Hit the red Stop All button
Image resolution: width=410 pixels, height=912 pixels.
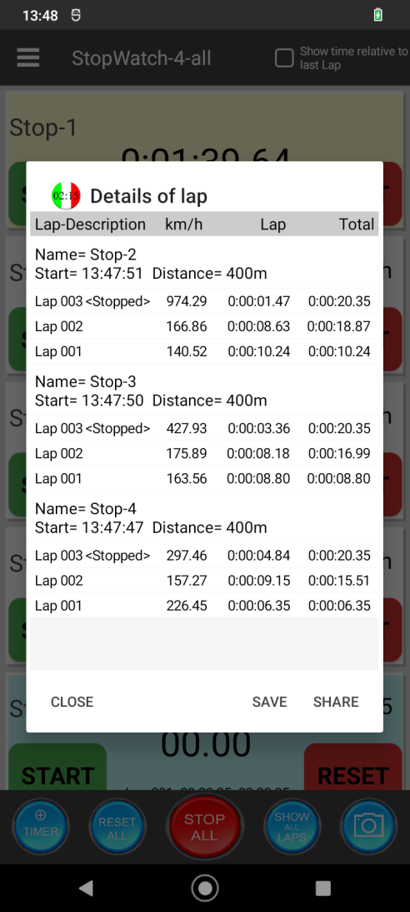tap(204, 827)
